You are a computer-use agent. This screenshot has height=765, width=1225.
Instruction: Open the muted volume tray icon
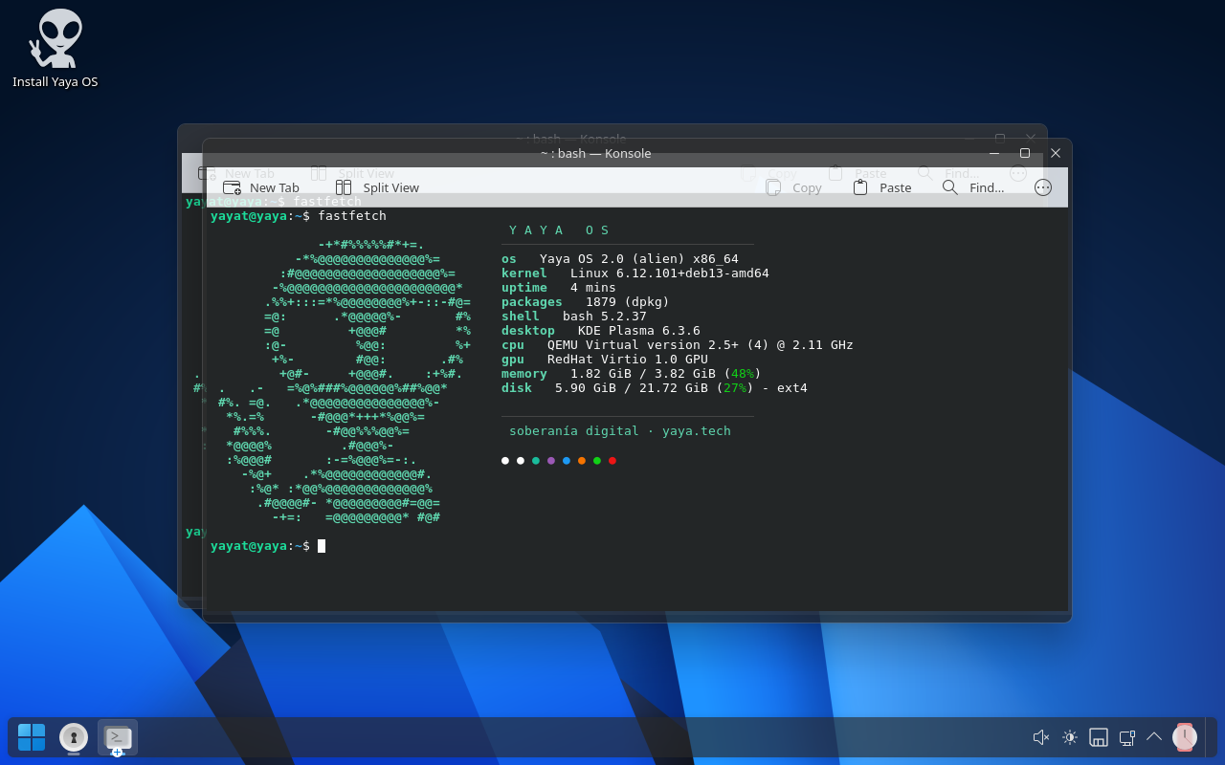1041,737
